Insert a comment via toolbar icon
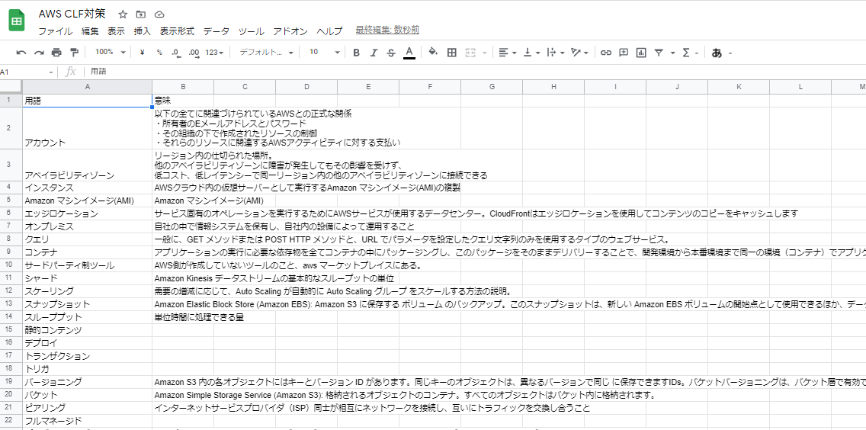The width and height of the screenshot is (866, 430). point(624,53)
